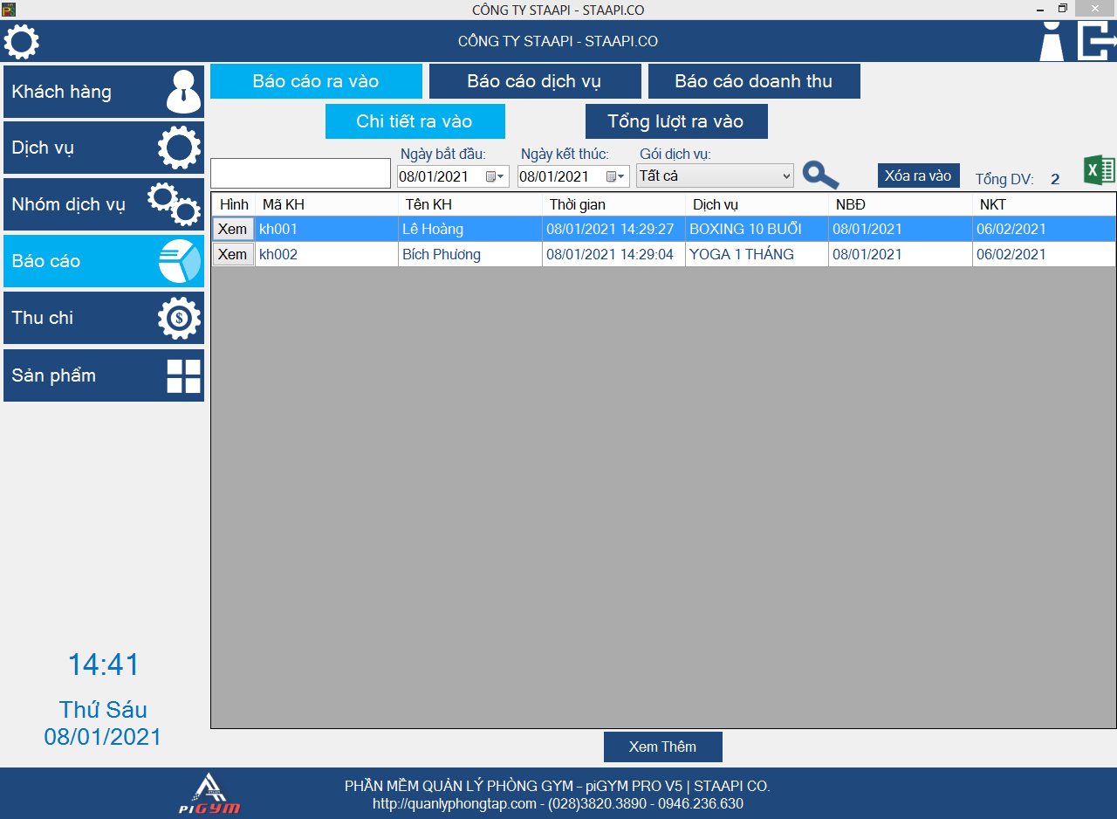
Task: Open the Ngày kết thúc calendar picker
Action: pos(615,176)
